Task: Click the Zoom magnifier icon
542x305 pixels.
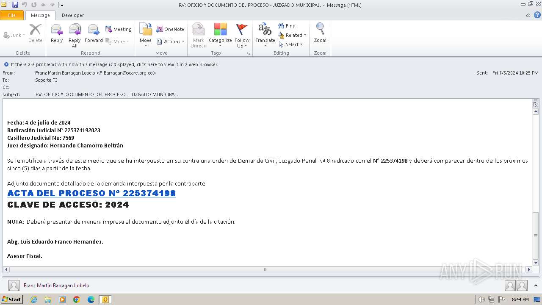Action: pos(320,33)
